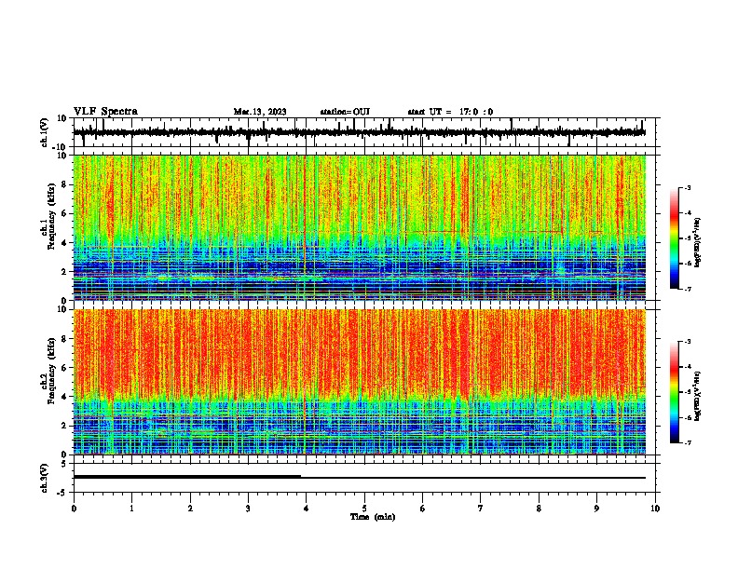Click the "4" minute label on the time axis
The height and width of the screenshot is (570, 738).
pos(307,509)
